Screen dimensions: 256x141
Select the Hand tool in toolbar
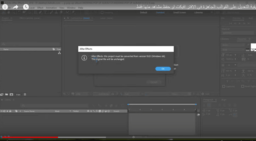coord(8,12)
